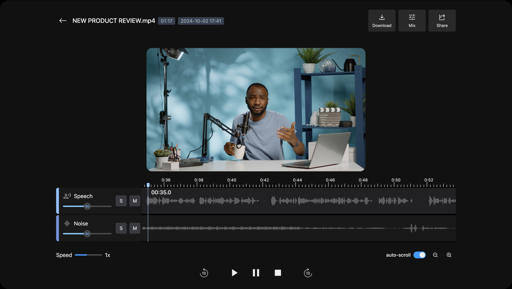Mute the Noise track
Viewport: 512px width, 289px height.
pos(135,228)
